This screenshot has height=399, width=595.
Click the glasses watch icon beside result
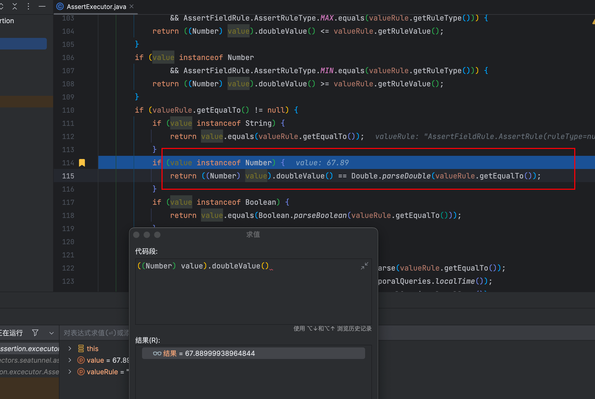click(x=157, y=353)
